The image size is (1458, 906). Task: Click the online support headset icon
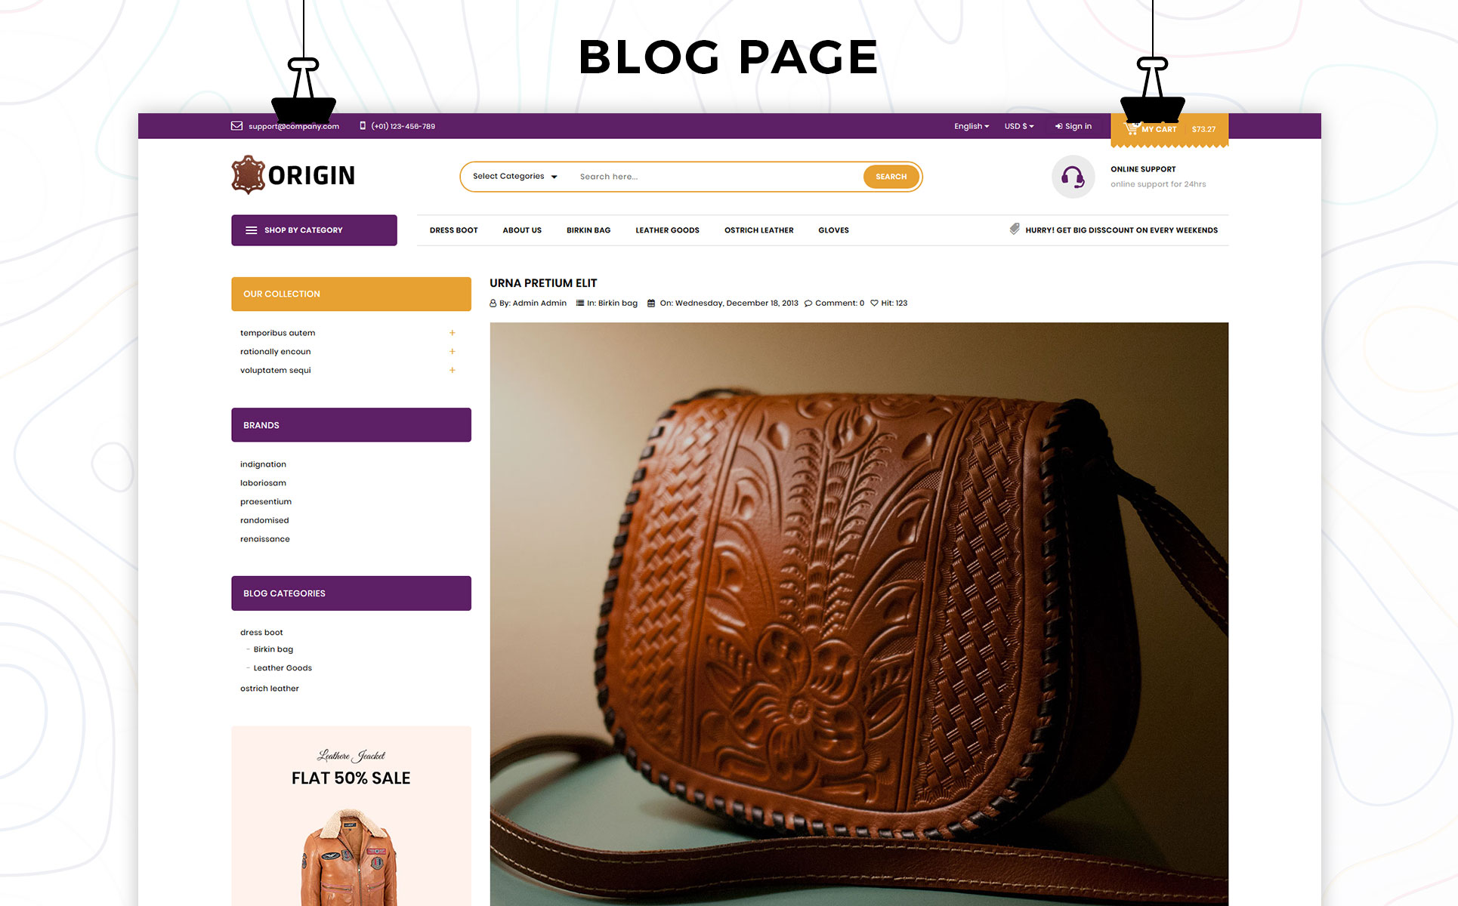[1073, 177]
